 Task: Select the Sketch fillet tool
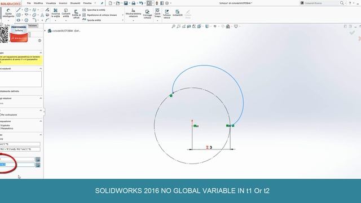[x=34, y=20]
